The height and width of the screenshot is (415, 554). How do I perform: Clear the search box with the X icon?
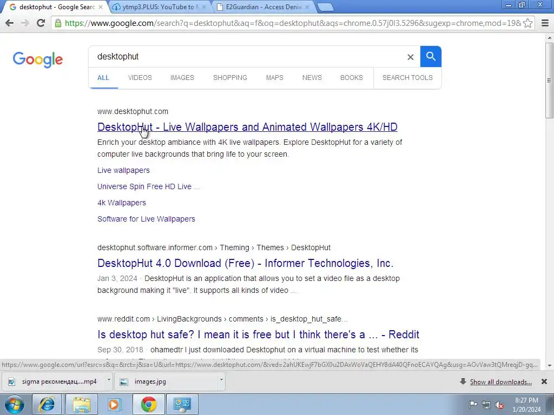tap(410, 57)
